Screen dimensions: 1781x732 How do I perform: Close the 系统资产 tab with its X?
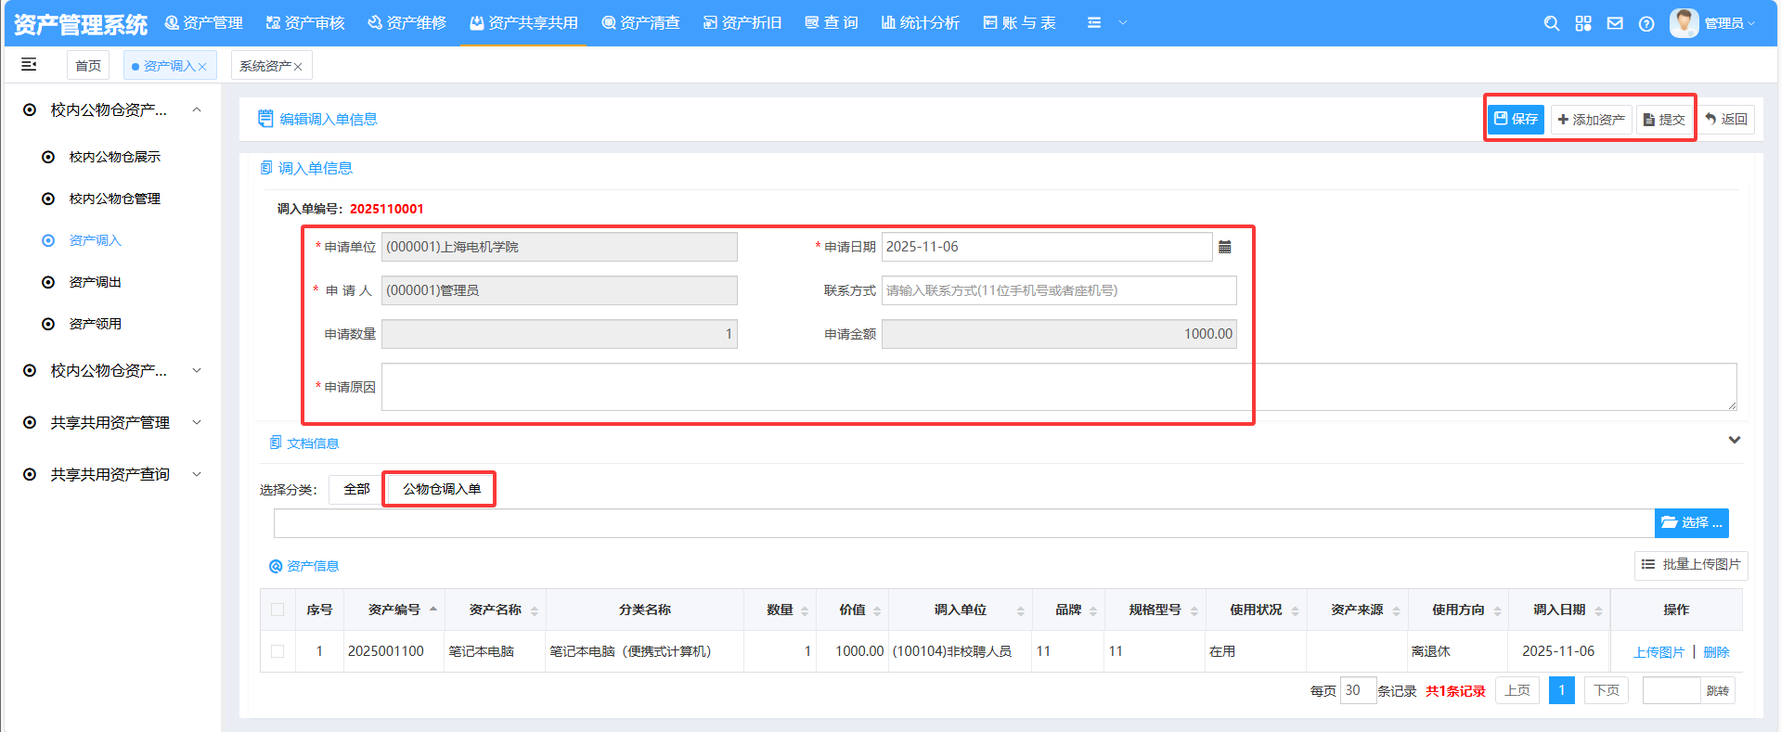298,67
